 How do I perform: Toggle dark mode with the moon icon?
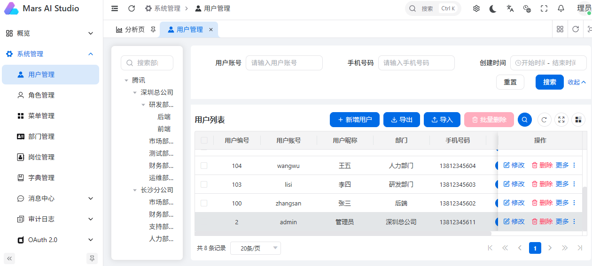point(493,8)
